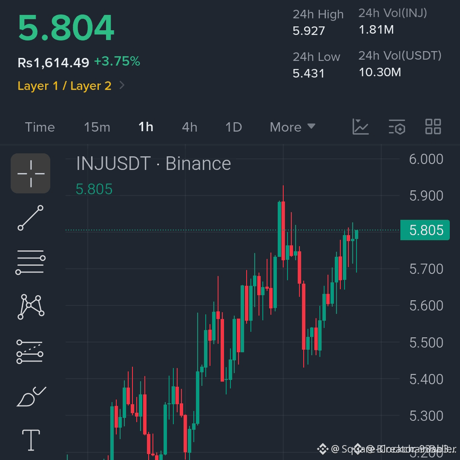The height and width of the screenshot is (460, 460).
Task: Select the long/short position projection tool
Action: click(x=30, y=351)
